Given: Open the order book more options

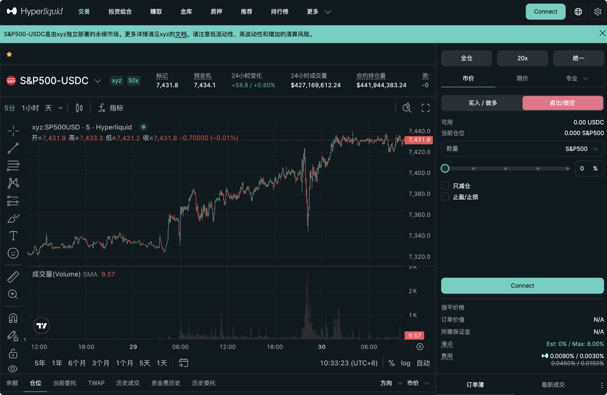Looking at the screenshot, I should (x=602, y=385).
